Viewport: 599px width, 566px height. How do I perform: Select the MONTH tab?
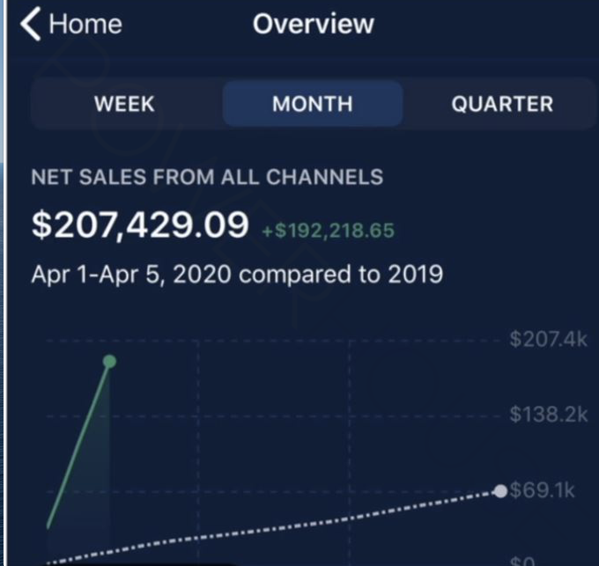(312, 104)
